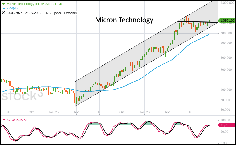Viewport: 236px width, 145px height.
Task: Select the SSTOC(5, 5, 3) indicator label
Action: (16, 120)
